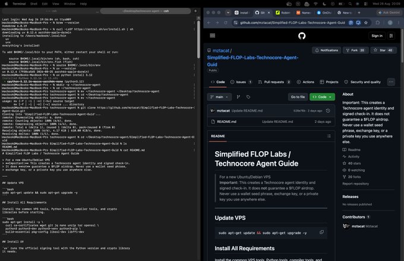Open mztacat author link in latest commit row
This screenshot has height=261, width=404.
223,111
